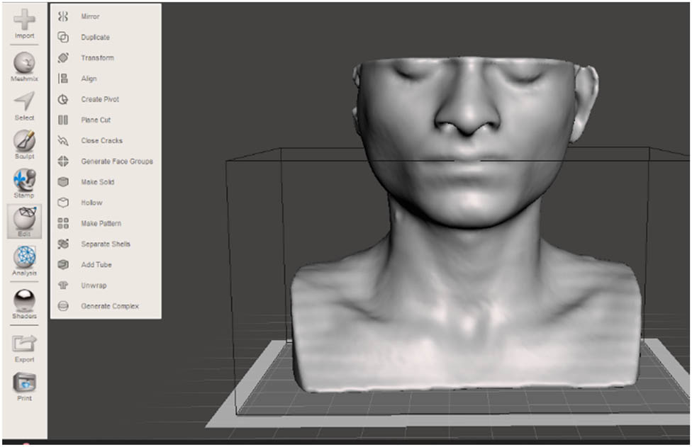Activate the Select tool
The height and width of the screenshot is (447, 692).
point(23,103)
